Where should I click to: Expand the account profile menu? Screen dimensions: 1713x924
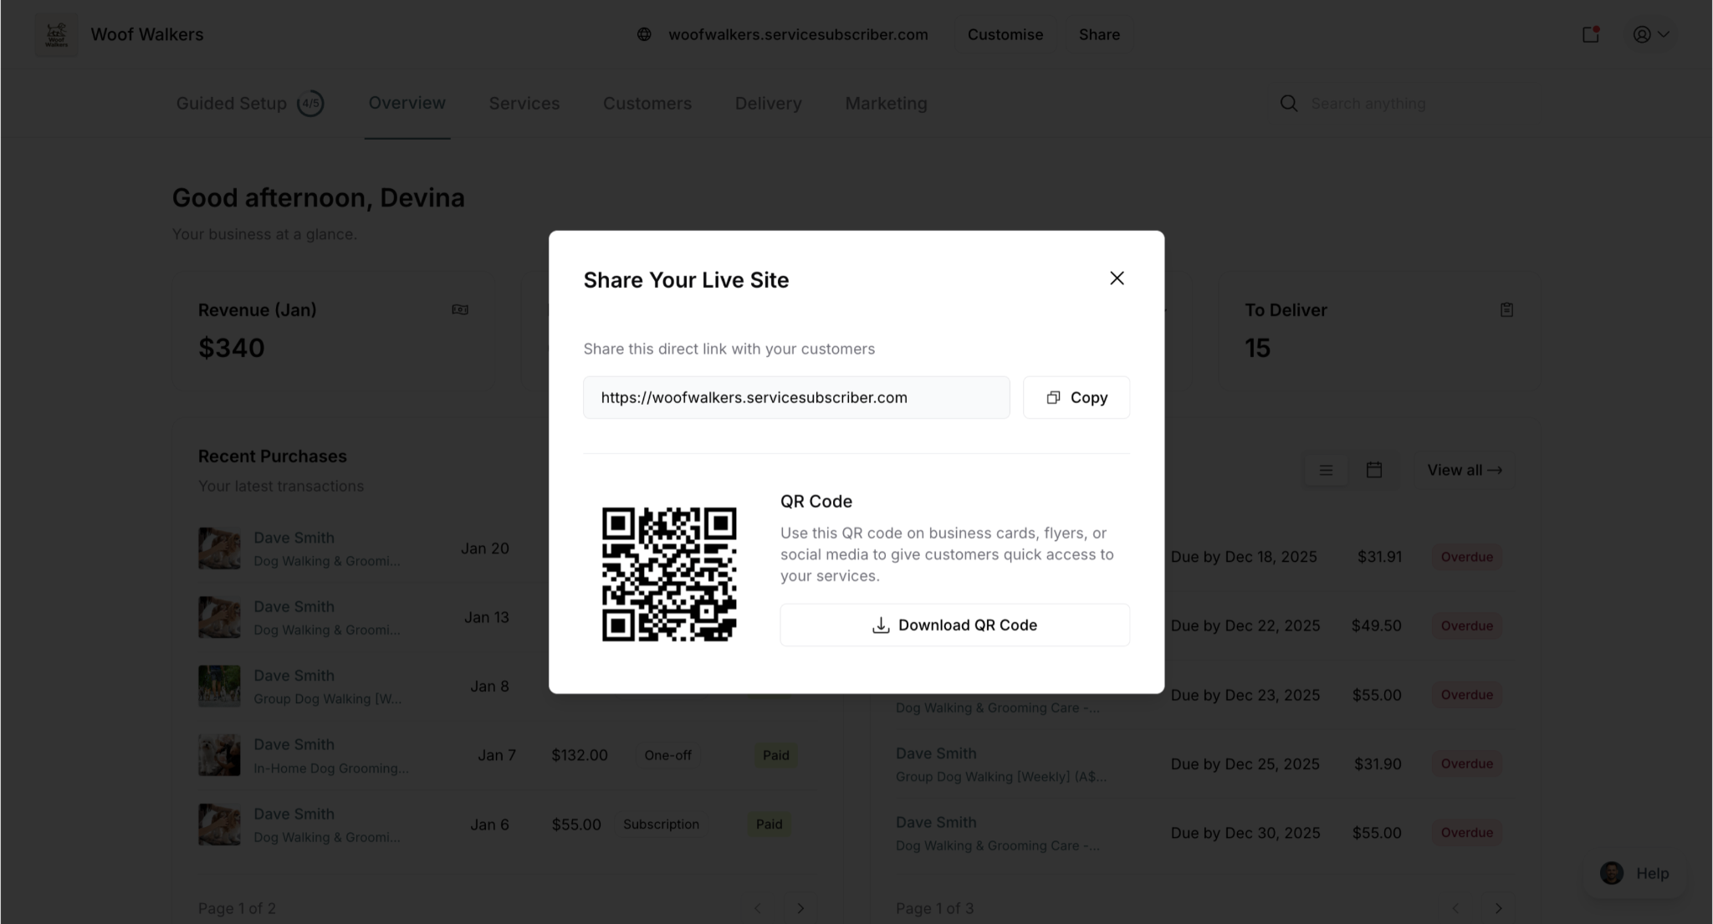click(1651, 34)
